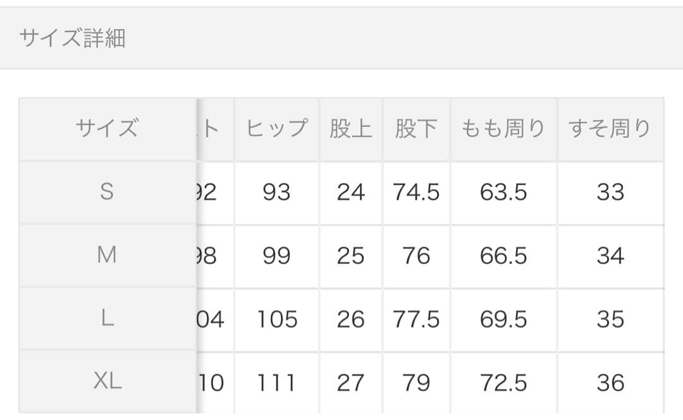
Task: Click hem value 33 in S row
Action: tap(610, 192)
